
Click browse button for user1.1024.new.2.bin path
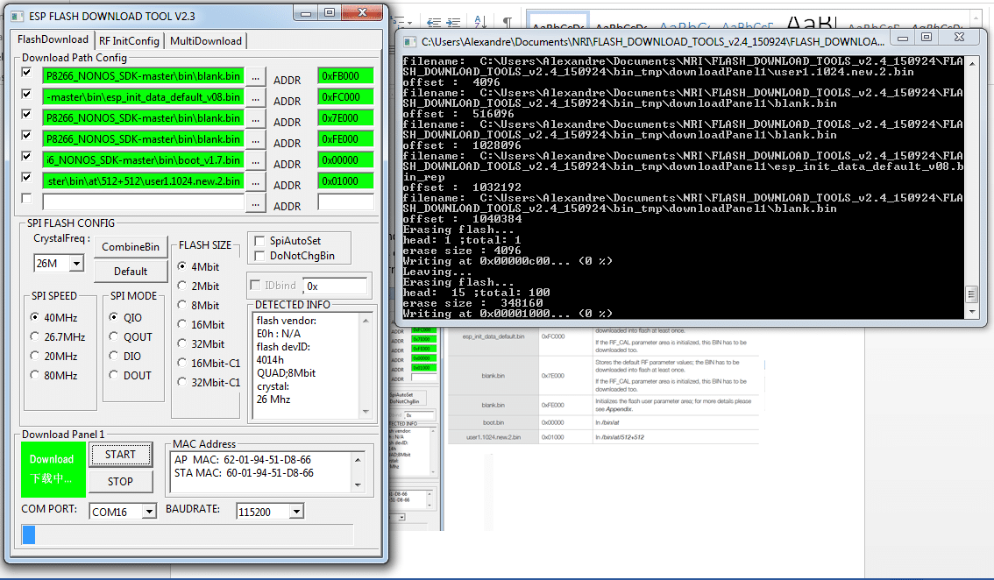pyautogui.click(x=255, y=182)
